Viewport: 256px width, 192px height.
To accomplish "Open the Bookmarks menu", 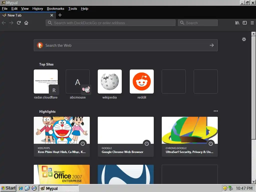I will [55, 9].
